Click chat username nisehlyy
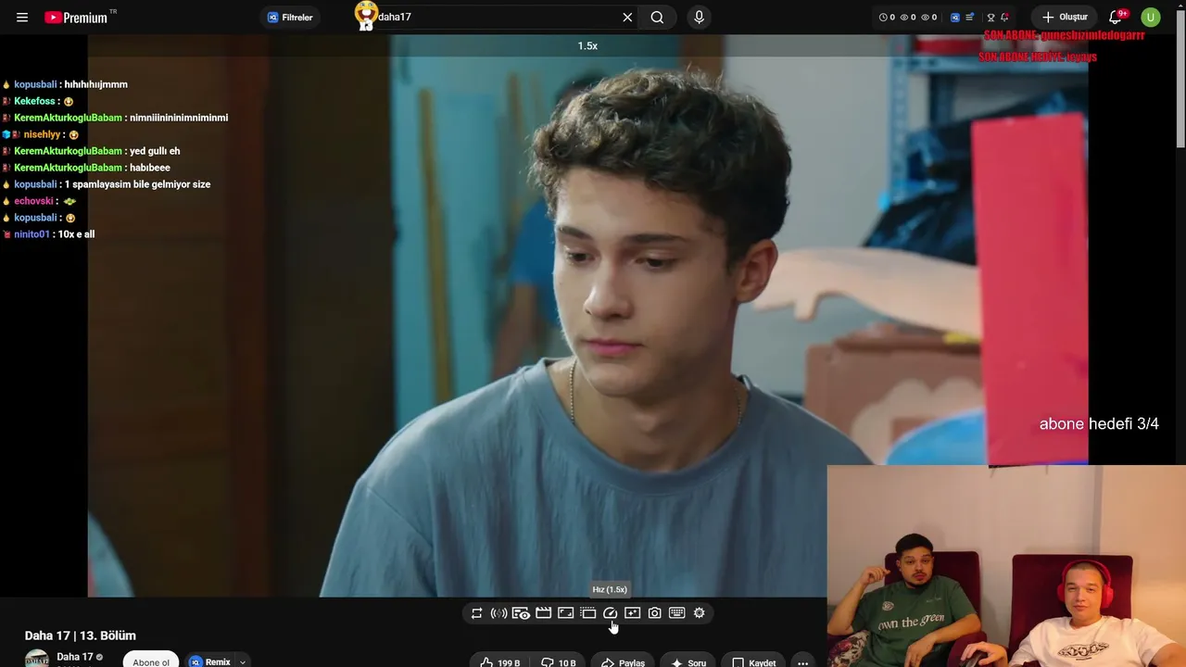 point(42,134)
